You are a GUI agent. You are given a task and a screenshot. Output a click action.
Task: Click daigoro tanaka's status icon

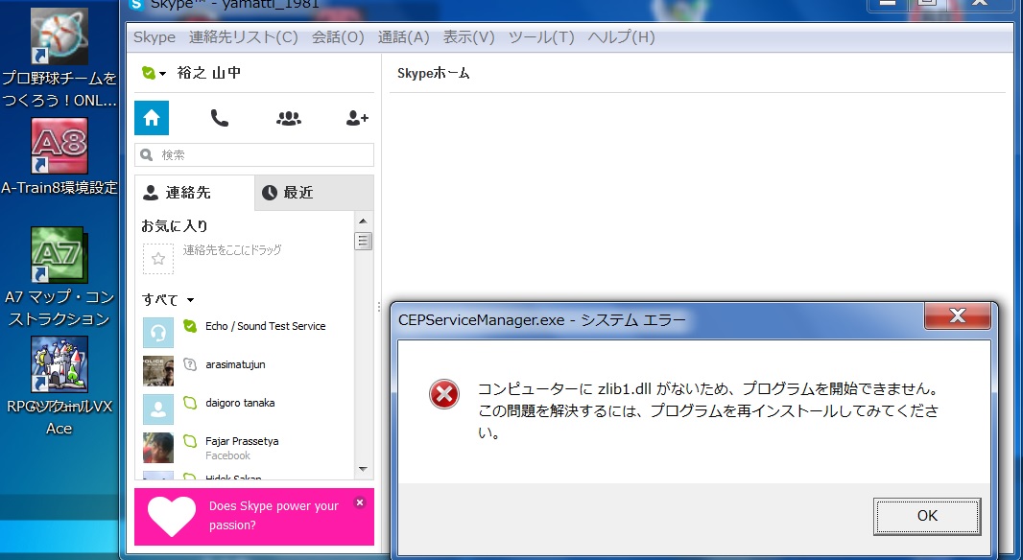(x=190, y=403)
